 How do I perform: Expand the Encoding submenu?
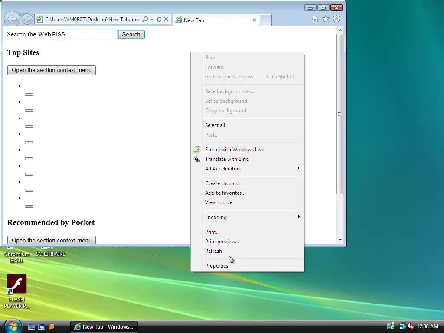(x=247, y=217)
